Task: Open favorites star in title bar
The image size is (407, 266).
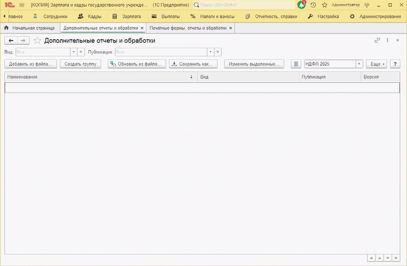Action: tap(325, 5)
